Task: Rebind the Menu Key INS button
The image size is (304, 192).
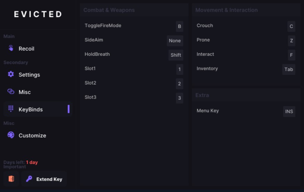Action: [x=289, y=111]
